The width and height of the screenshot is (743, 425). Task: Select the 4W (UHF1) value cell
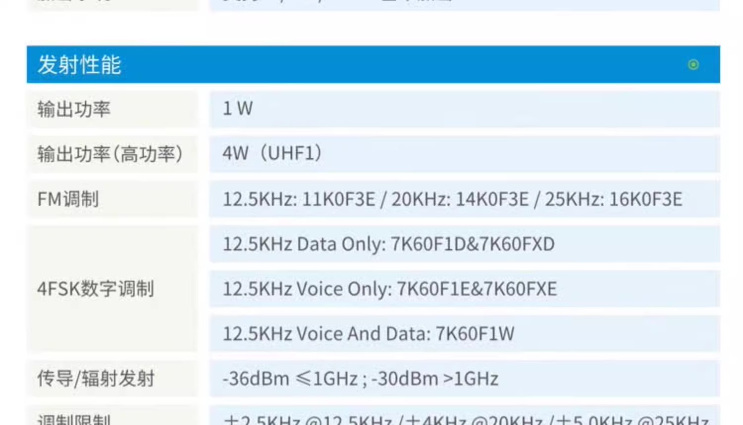point(272,154)
